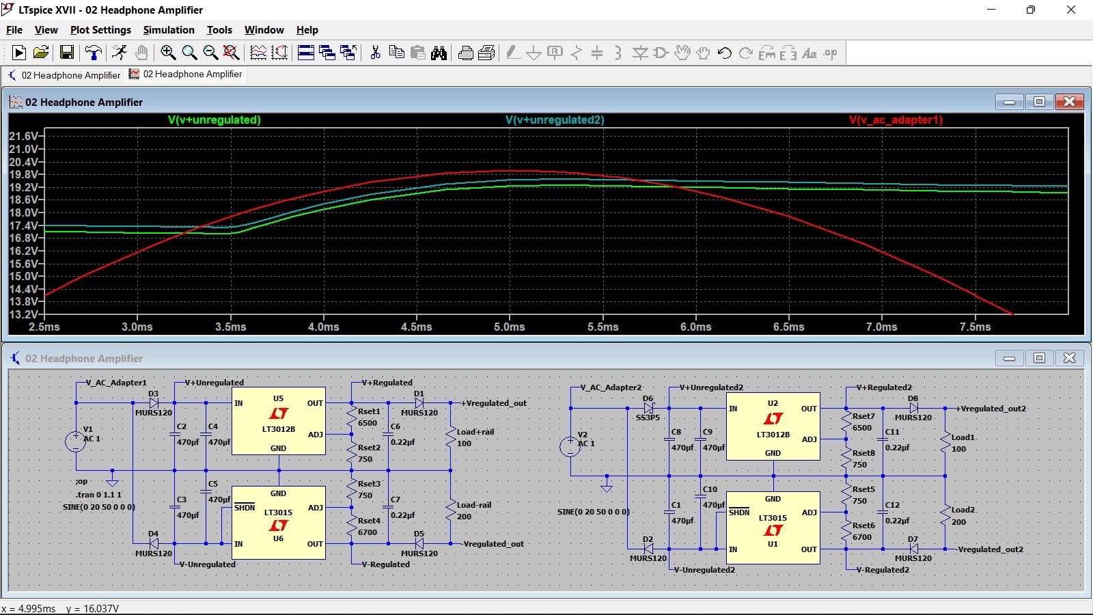Screen dimensions: 1093x615
Task: Click the red V(v_ac_adapter1) trace label
Action: tap(896, 120)
